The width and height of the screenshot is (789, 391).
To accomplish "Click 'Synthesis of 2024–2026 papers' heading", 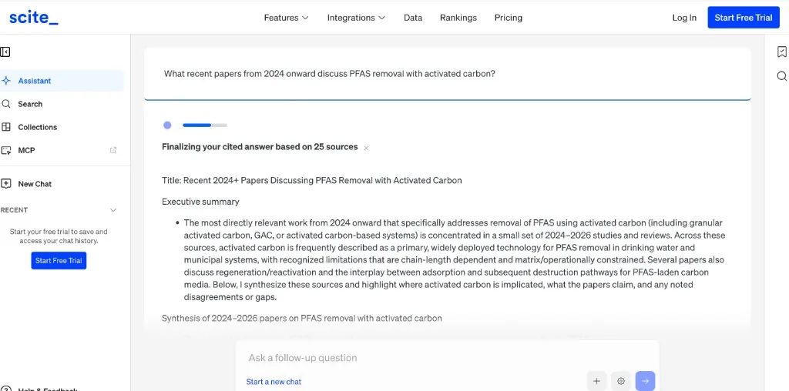I will (x=302, y=318).
